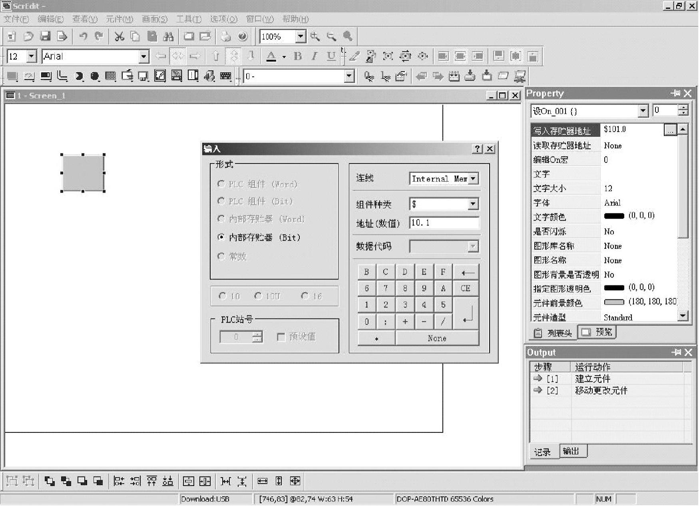The image size is (699, 506).
Task: Select the 10 format radio button
Action: tap(223, 296)
